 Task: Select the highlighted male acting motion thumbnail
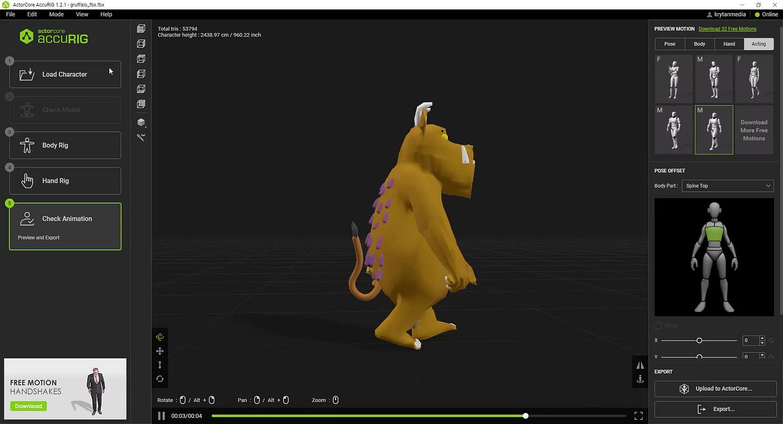coord(714,130)
